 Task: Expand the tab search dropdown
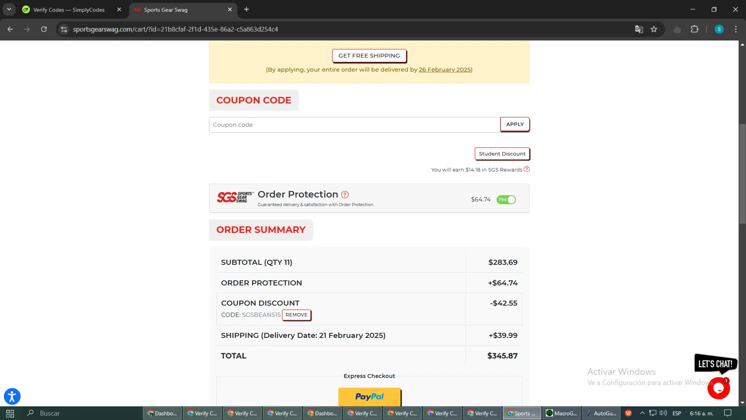coord(9,9)
